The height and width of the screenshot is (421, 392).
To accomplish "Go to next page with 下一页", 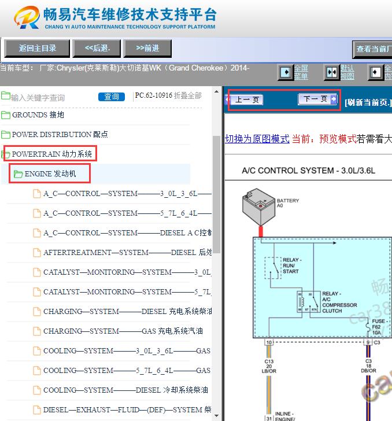I will click(317, 99).
